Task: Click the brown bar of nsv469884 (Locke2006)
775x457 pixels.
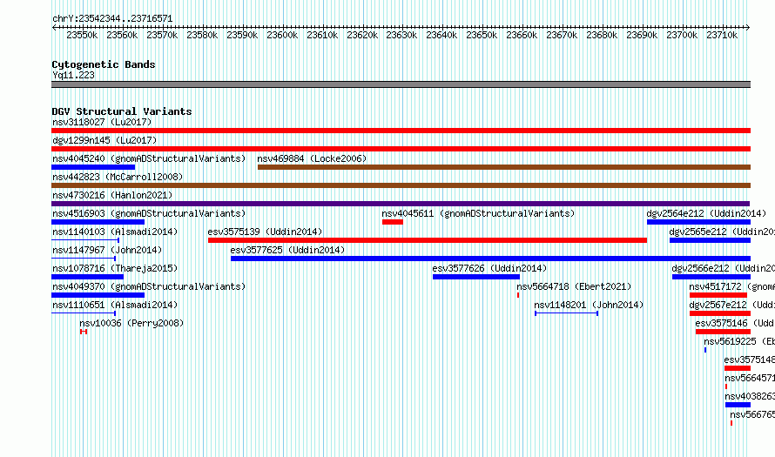Action: pos(504,167)
